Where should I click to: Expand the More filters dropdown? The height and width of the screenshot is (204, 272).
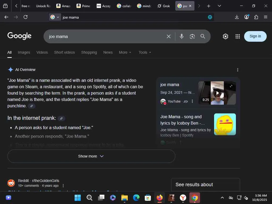click(125, 52)
